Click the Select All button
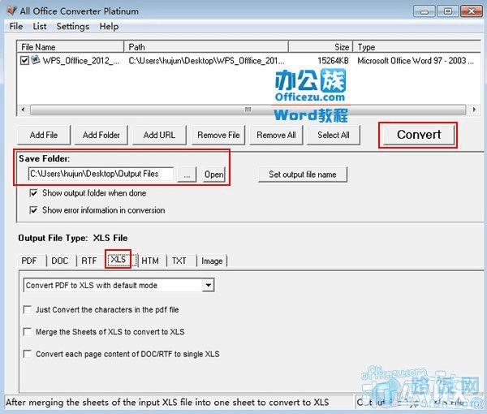Screen dimensions: 487x414 [334, 135]
